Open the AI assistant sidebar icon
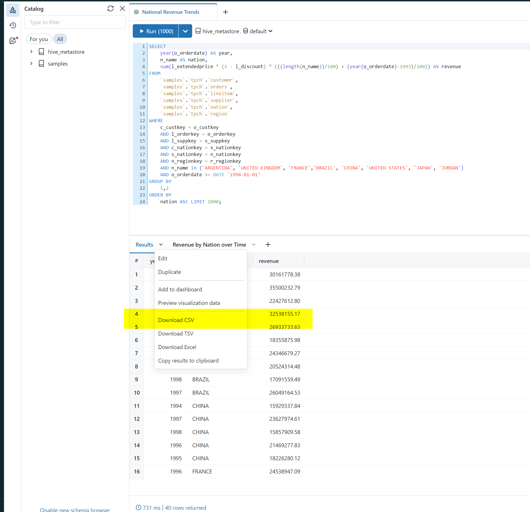 (x=13, y=41)
